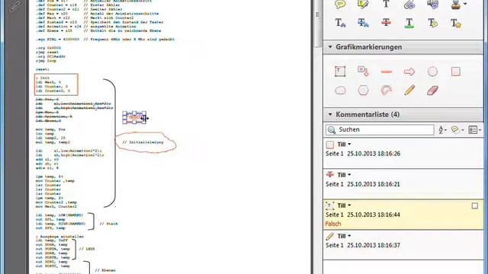Collapse the Kommentarliste (4) section
The width and height of the screenshot is (488, 274).
point(330,114)
